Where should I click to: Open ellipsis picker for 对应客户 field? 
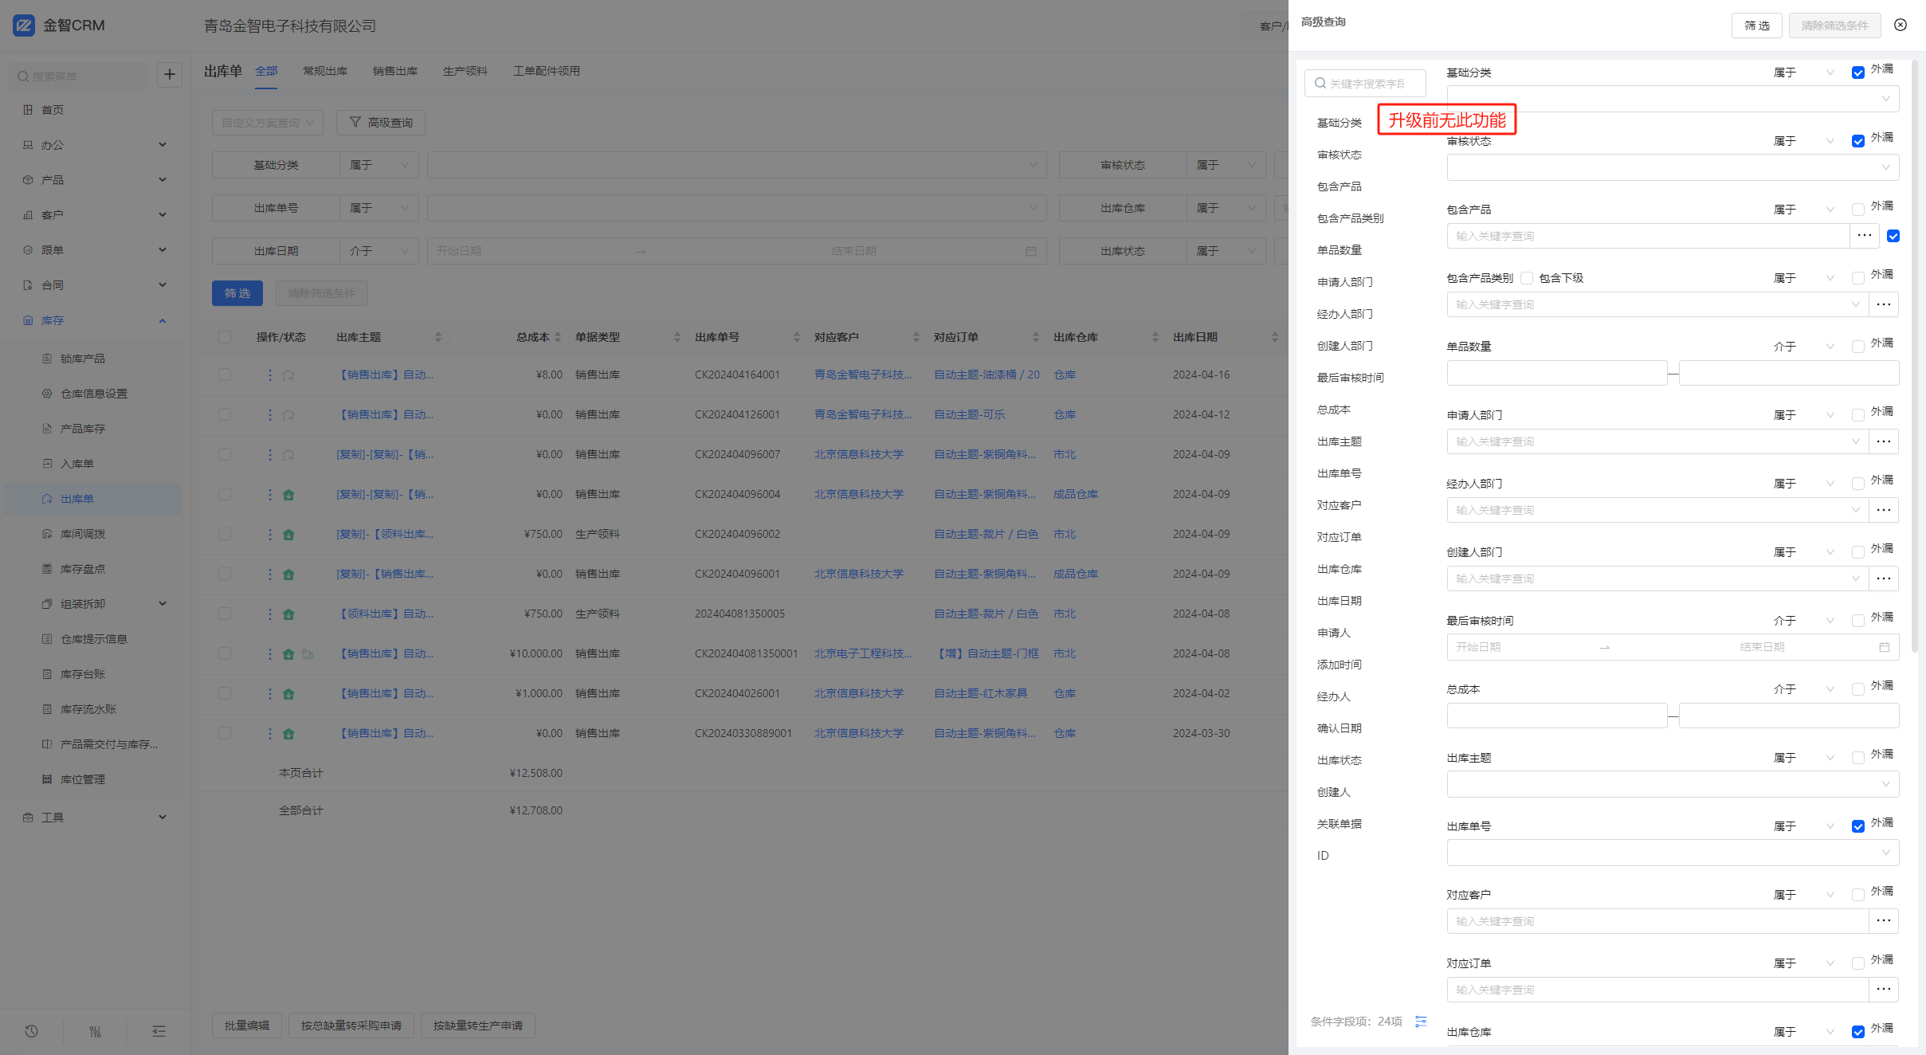(x=1883, y=921)
